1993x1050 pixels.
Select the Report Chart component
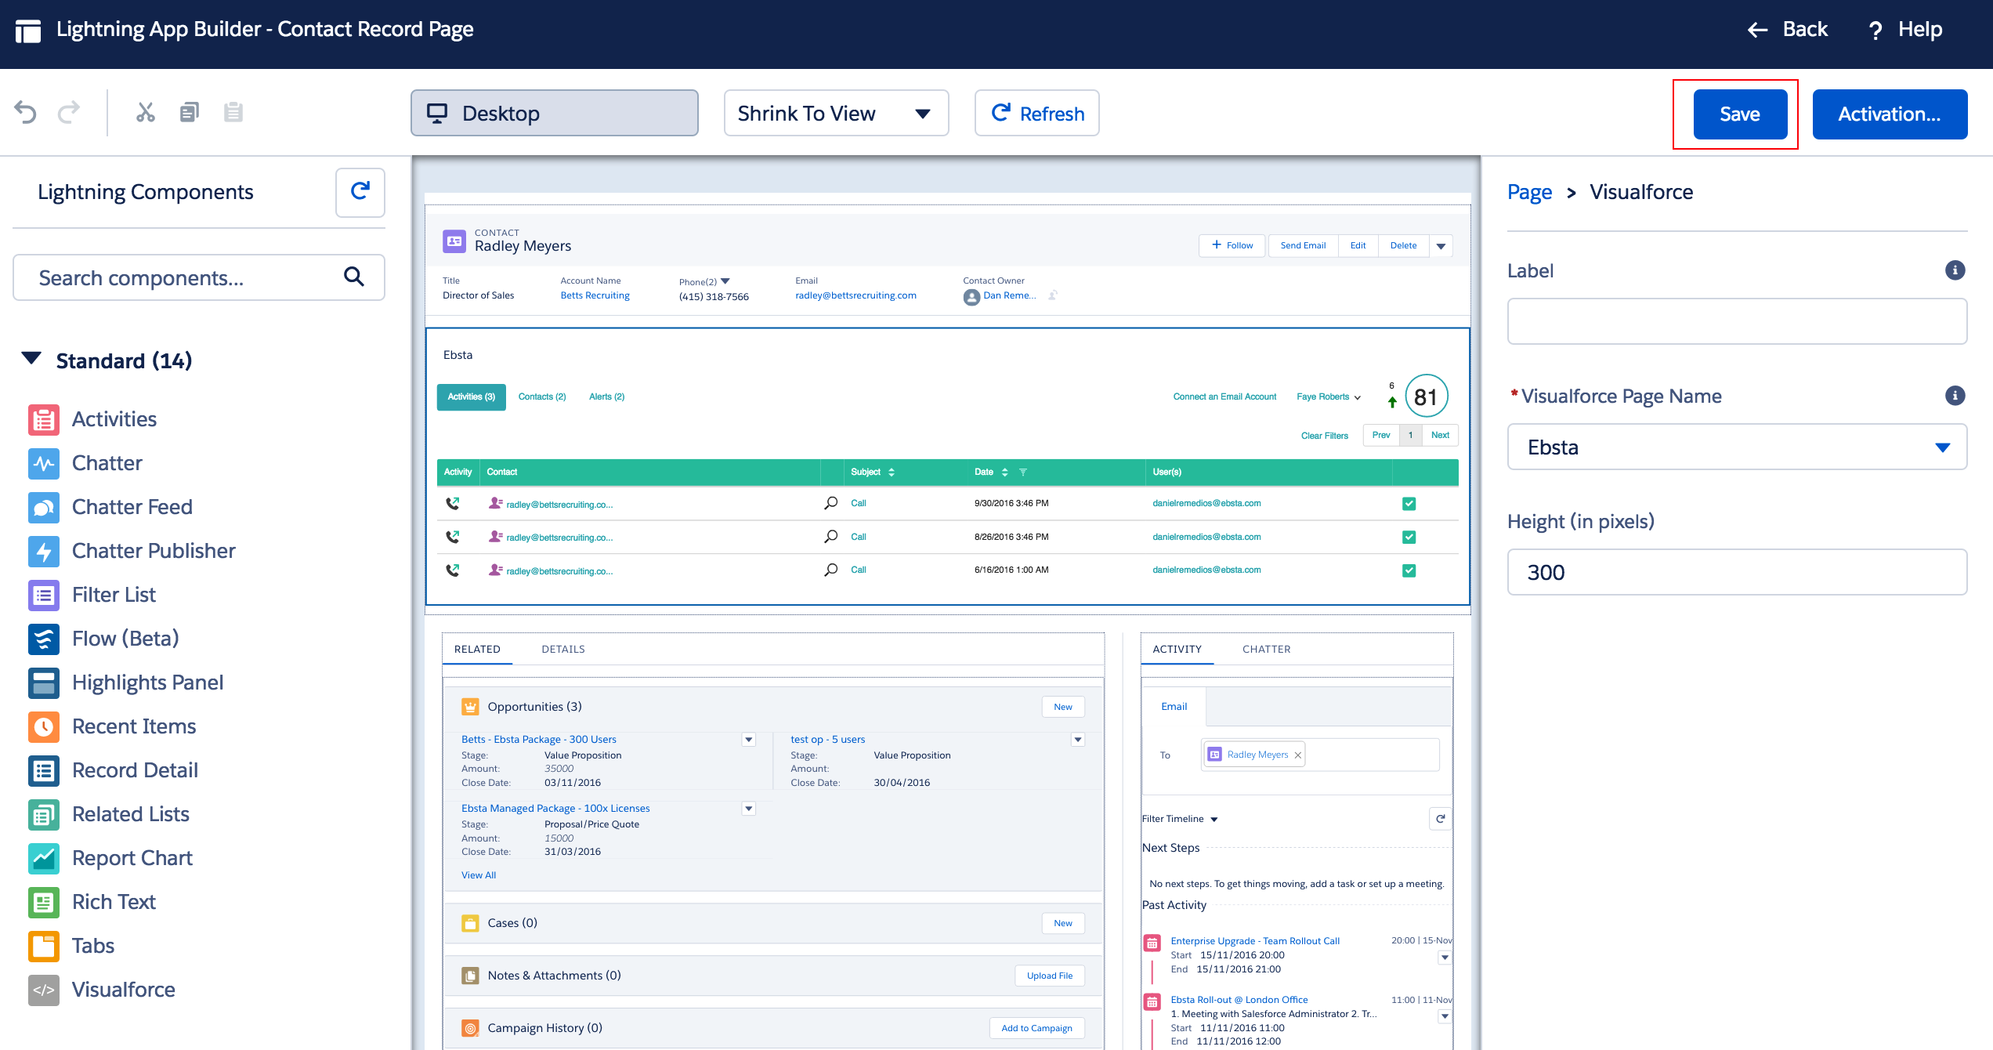pyautogui.click(x=132, y=858)
